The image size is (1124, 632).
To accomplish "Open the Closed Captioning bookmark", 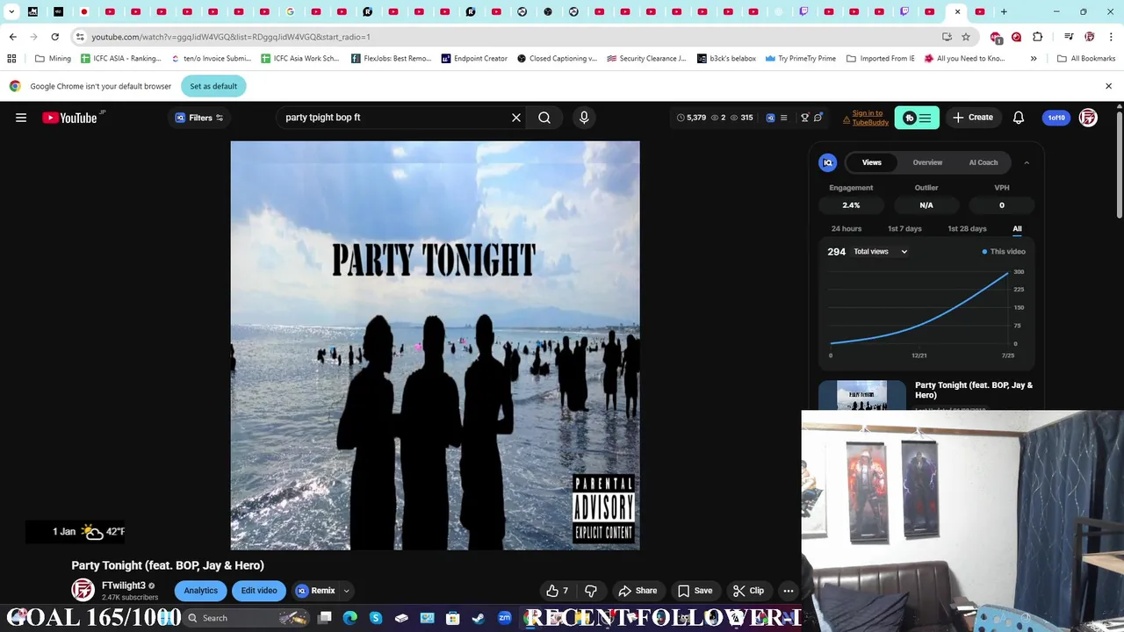I will click(x=557, y=59).
